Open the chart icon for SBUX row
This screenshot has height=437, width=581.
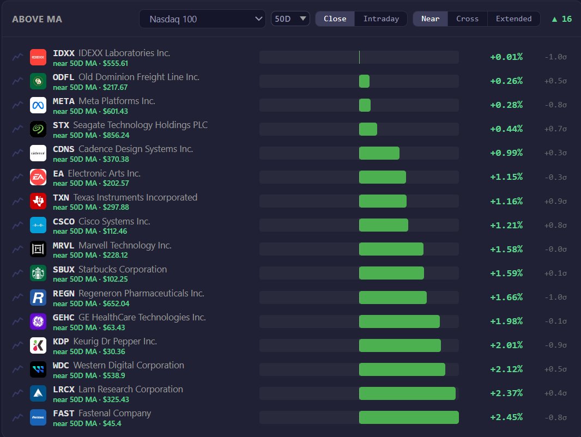(x=17, y=274)
